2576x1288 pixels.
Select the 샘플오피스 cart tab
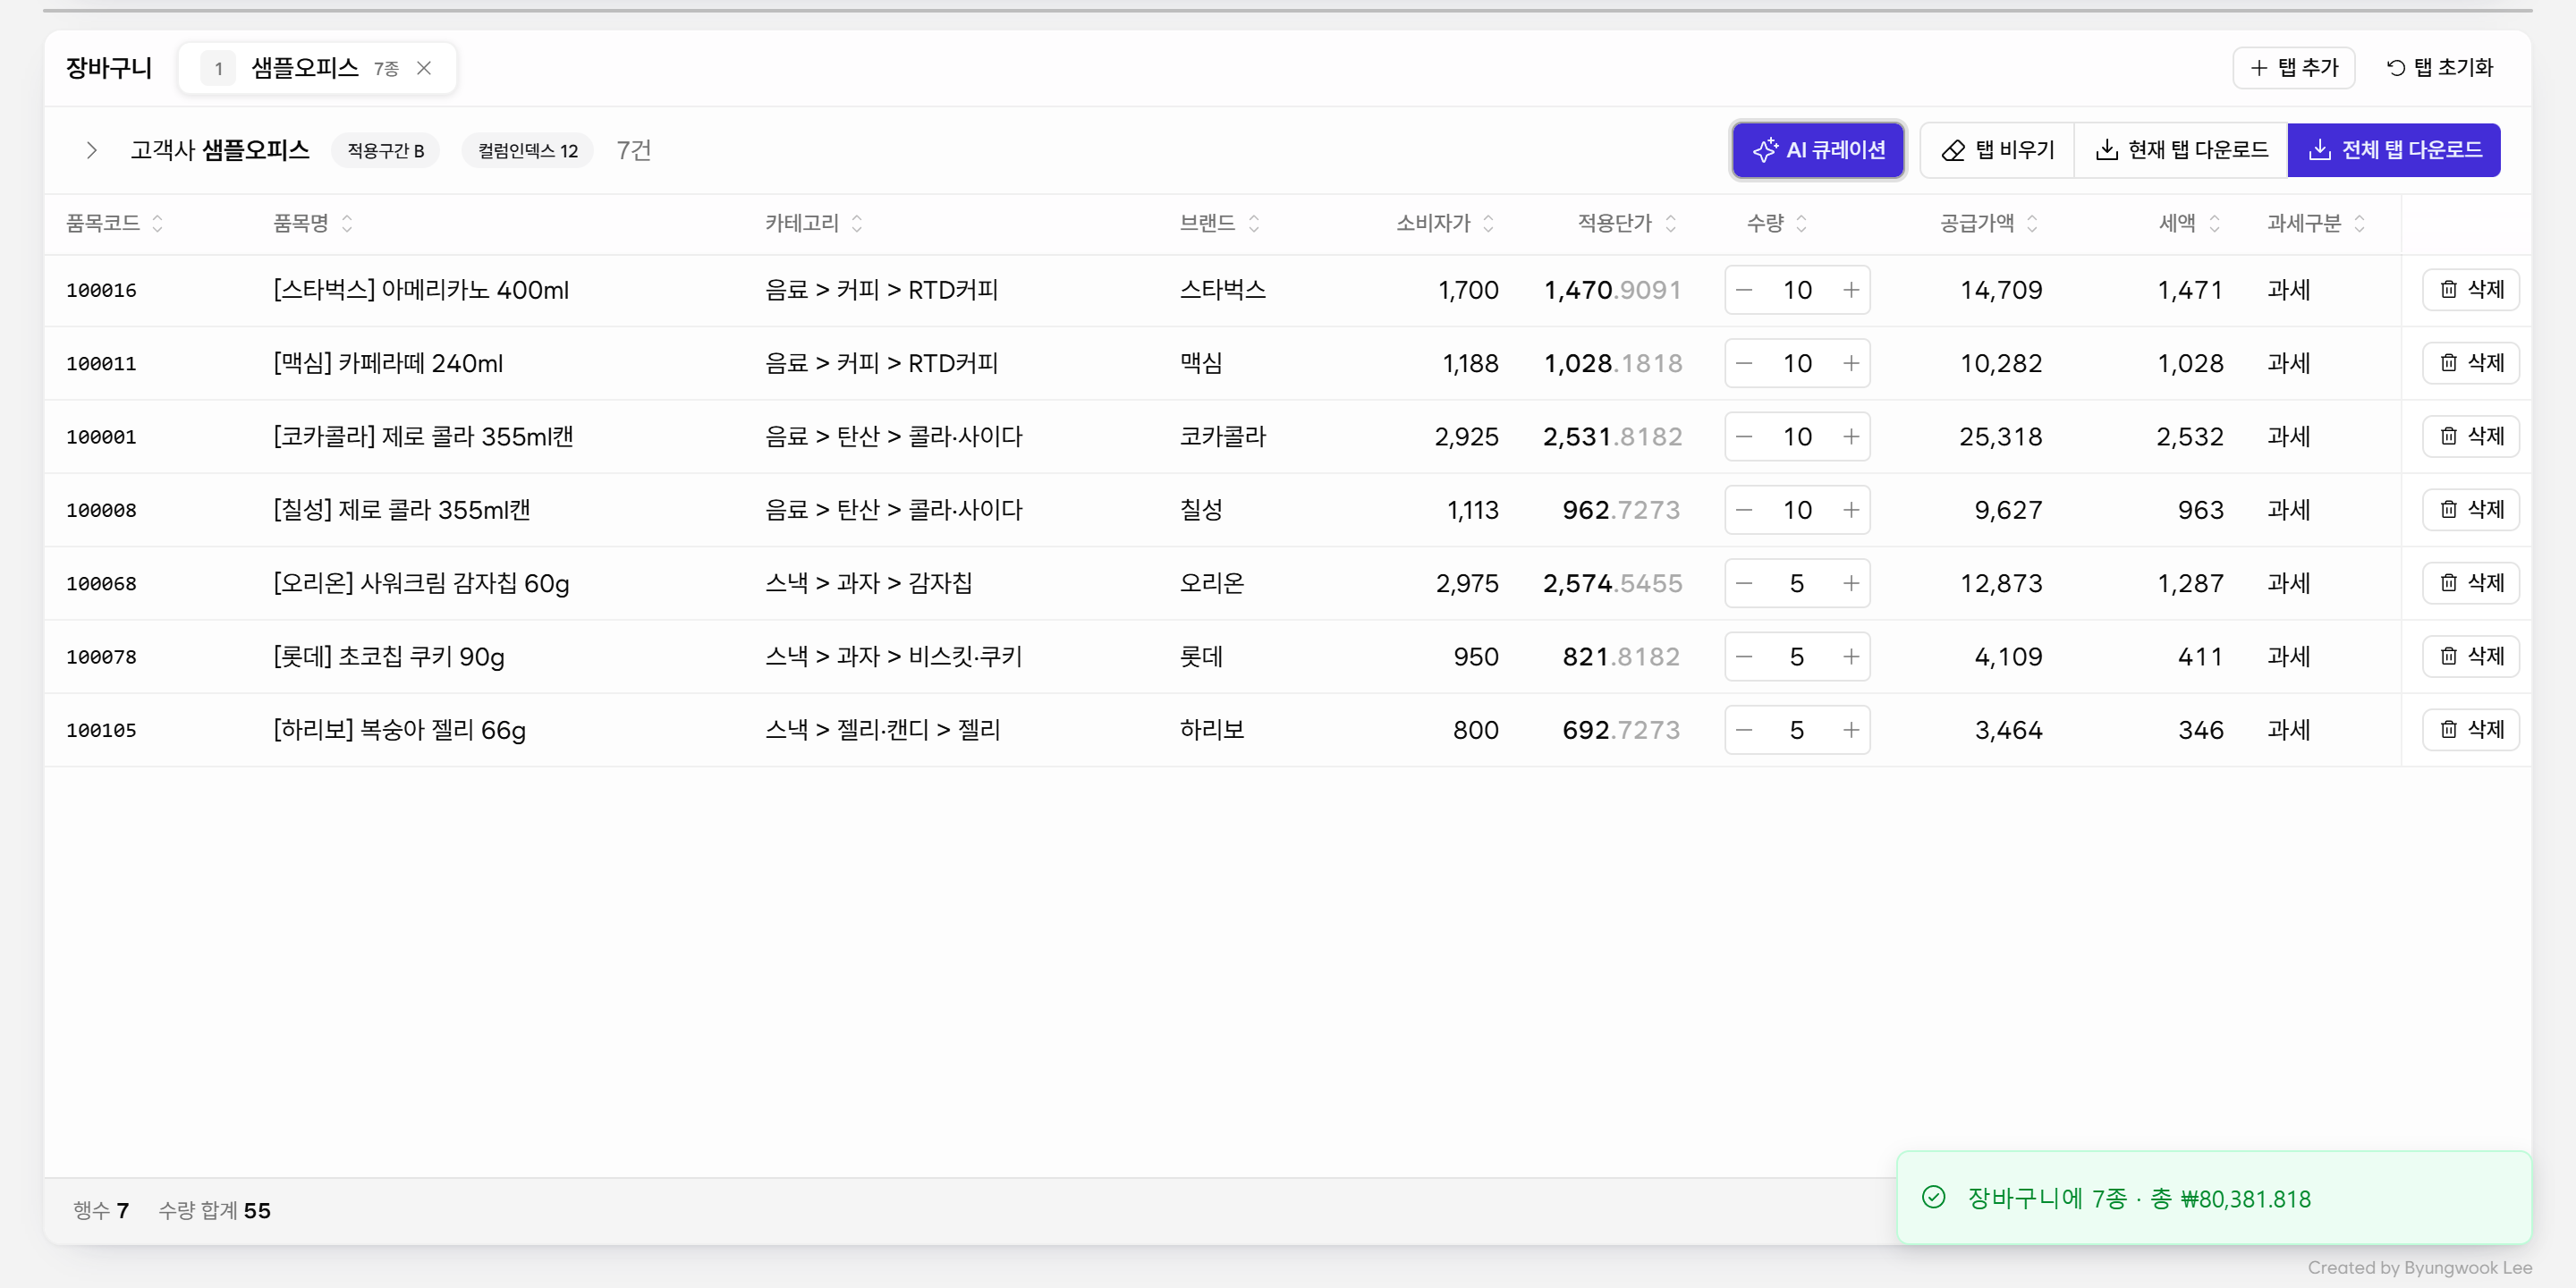click(x=317, y=68)
